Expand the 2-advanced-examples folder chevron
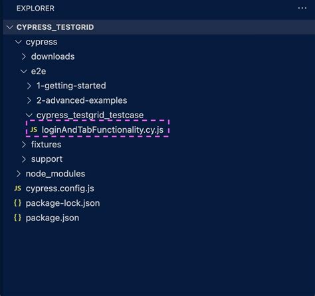 pos(29,100)
